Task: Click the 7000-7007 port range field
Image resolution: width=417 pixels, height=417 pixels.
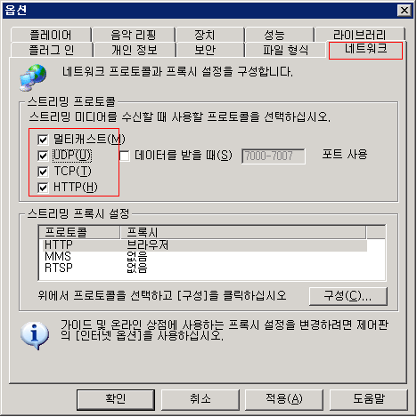Action: point(274,156)
